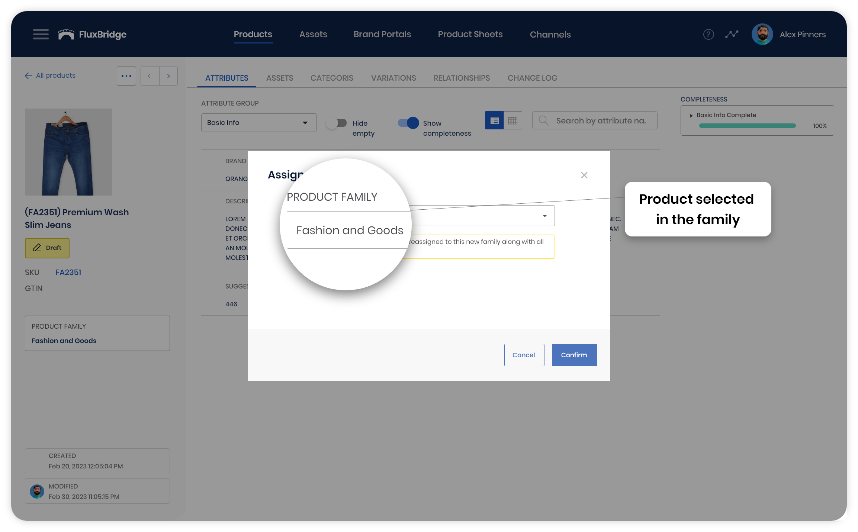
Task: Click the completeness progress bar
Action: [x=747, y=126]
